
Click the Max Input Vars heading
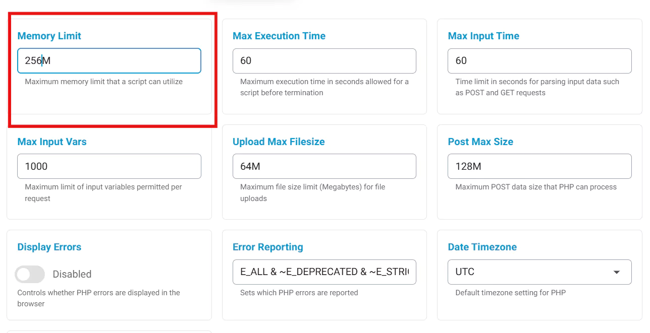click(51, 142)
